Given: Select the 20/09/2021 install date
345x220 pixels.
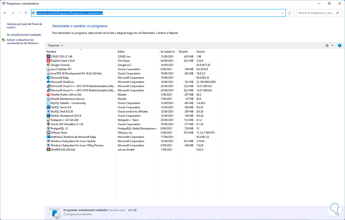Looking at the screenshot, I should point(167,120).
